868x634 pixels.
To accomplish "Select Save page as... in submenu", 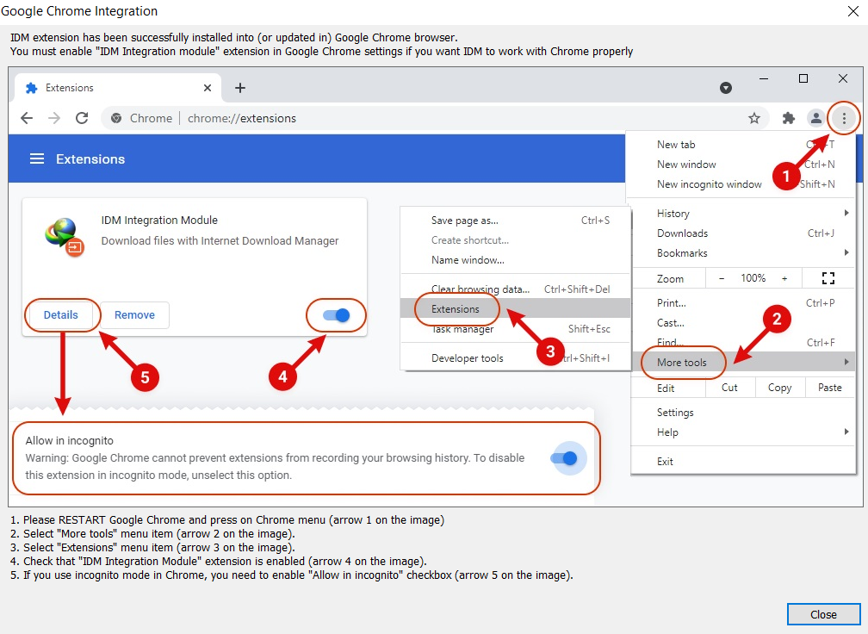I will 515,221.
